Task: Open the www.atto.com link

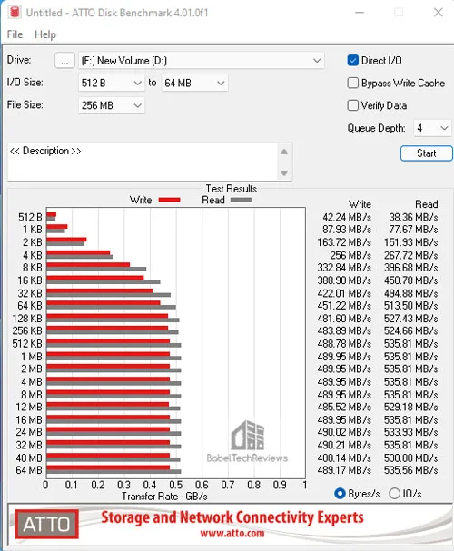Action: tap(232, 534)
